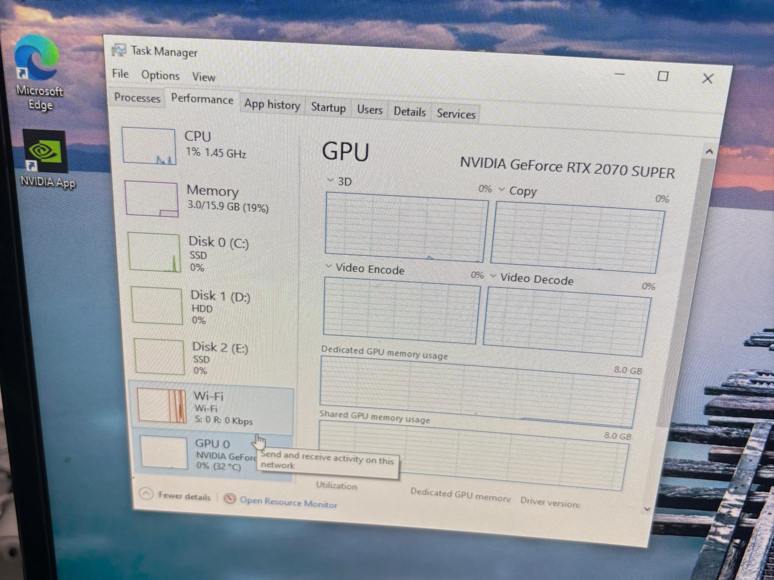Switch to the App history tab
This screenshot has width=774, height=580.
point(272,105)
